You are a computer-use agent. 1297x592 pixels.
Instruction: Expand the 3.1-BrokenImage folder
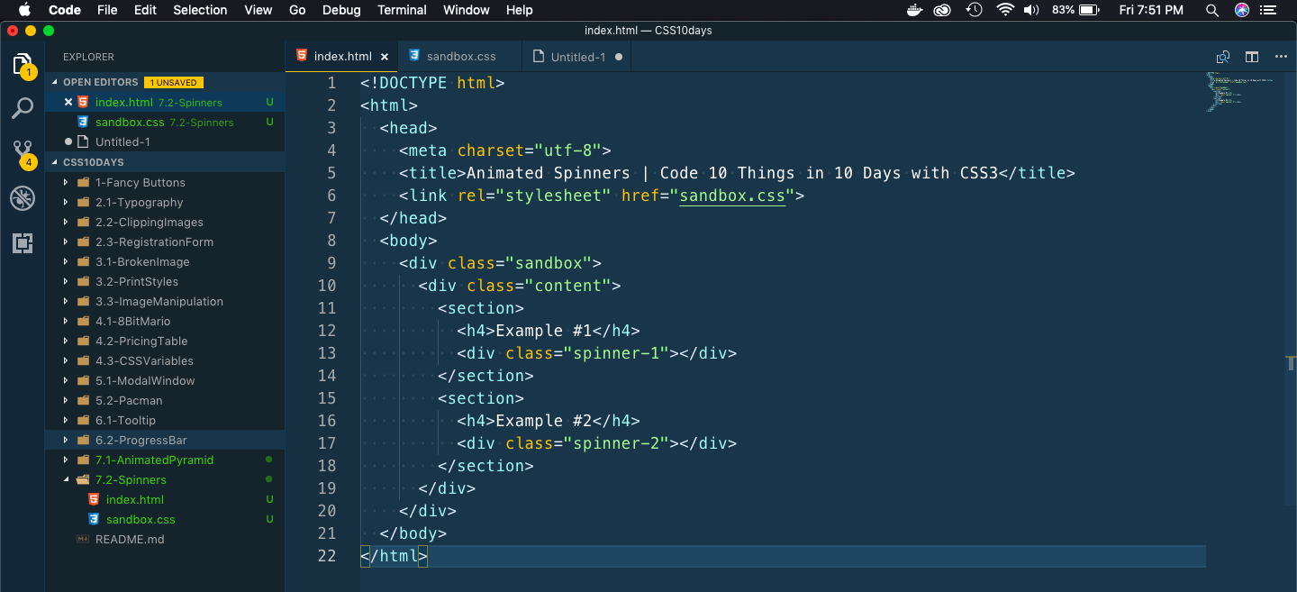click(x=66, y=261)
